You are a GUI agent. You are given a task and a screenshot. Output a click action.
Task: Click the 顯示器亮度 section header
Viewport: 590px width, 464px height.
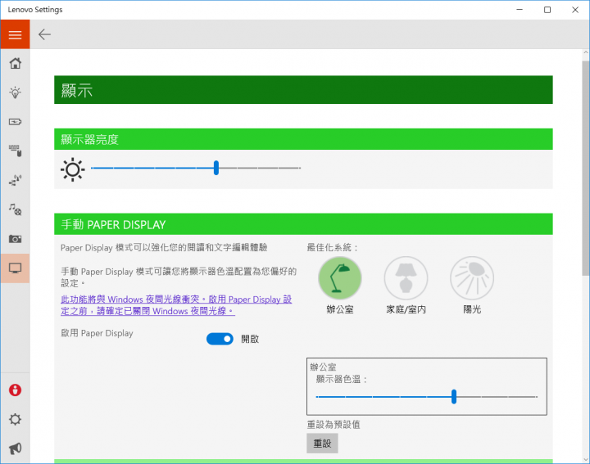tap(303, 139)
